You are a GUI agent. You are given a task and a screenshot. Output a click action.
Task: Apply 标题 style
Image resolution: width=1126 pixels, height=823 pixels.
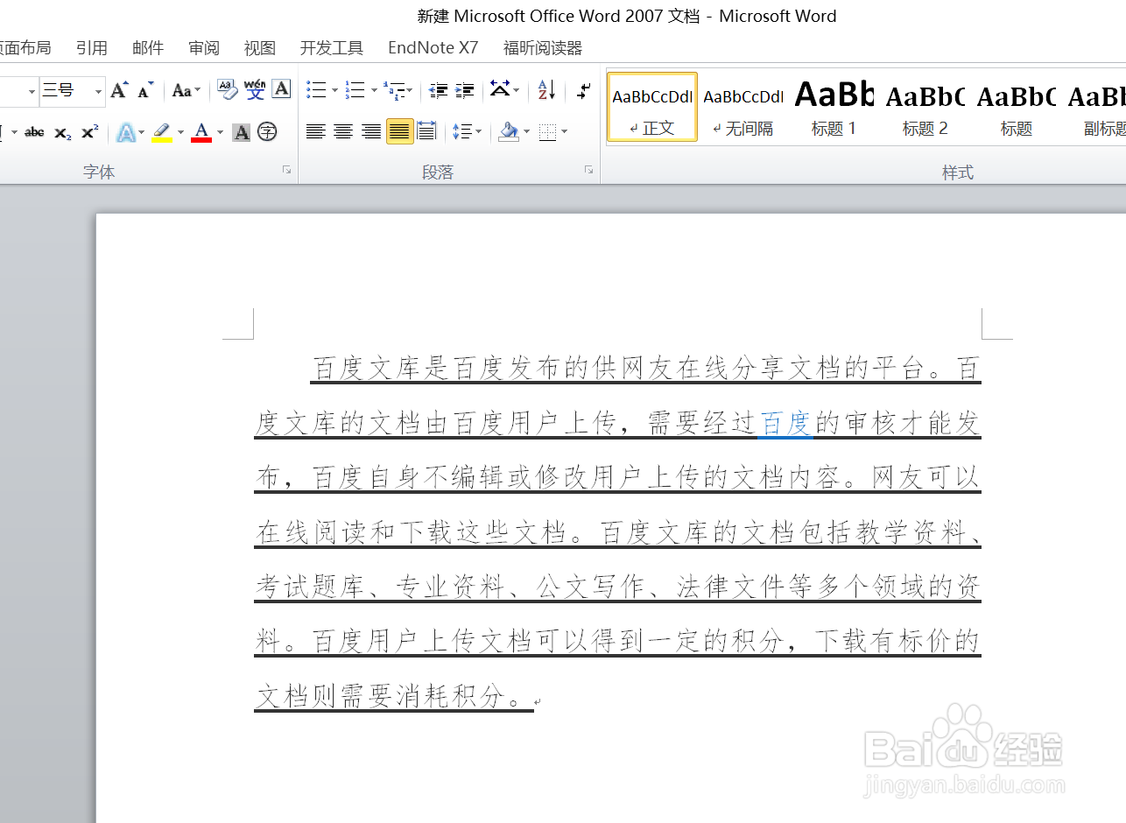pos(1017,107)
